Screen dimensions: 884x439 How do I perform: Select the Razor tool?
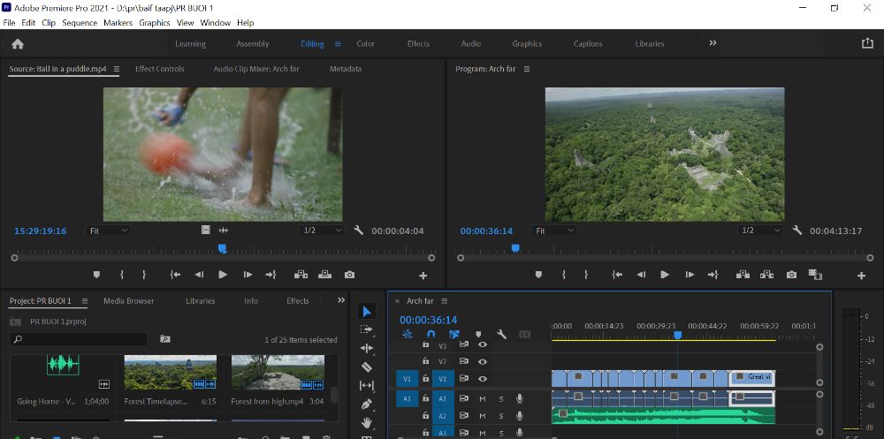(367, 367)
